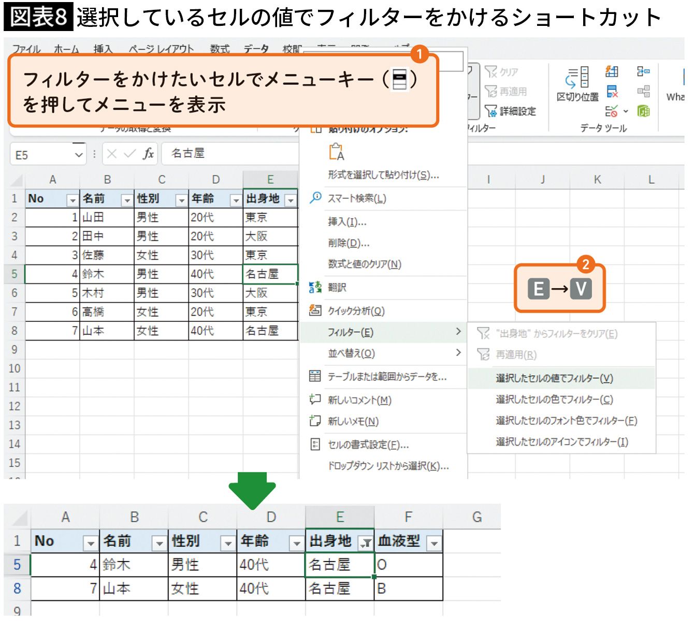The height and width of the screenshot is (621, 694).
Task: Choose 選択したセルの値でフィルター(V)
Action: [554, 378]
